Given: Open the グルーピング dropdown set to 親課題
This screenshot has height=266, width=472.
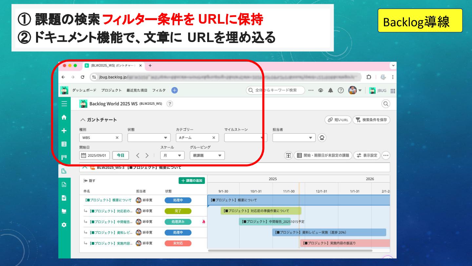Looking at the screenshot, I should point(207,155).
